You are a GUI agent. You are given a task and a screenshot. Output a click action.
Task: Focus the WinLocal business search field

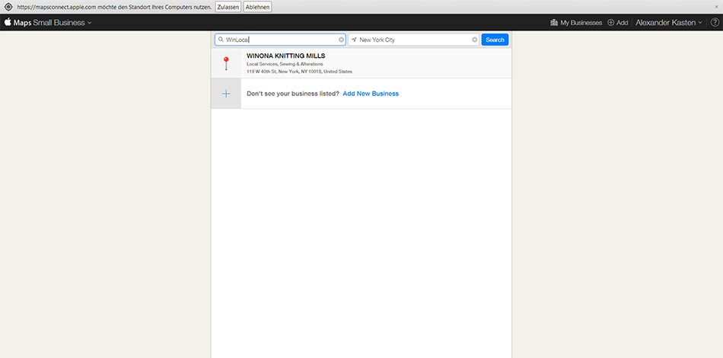[x=280, y=40]
